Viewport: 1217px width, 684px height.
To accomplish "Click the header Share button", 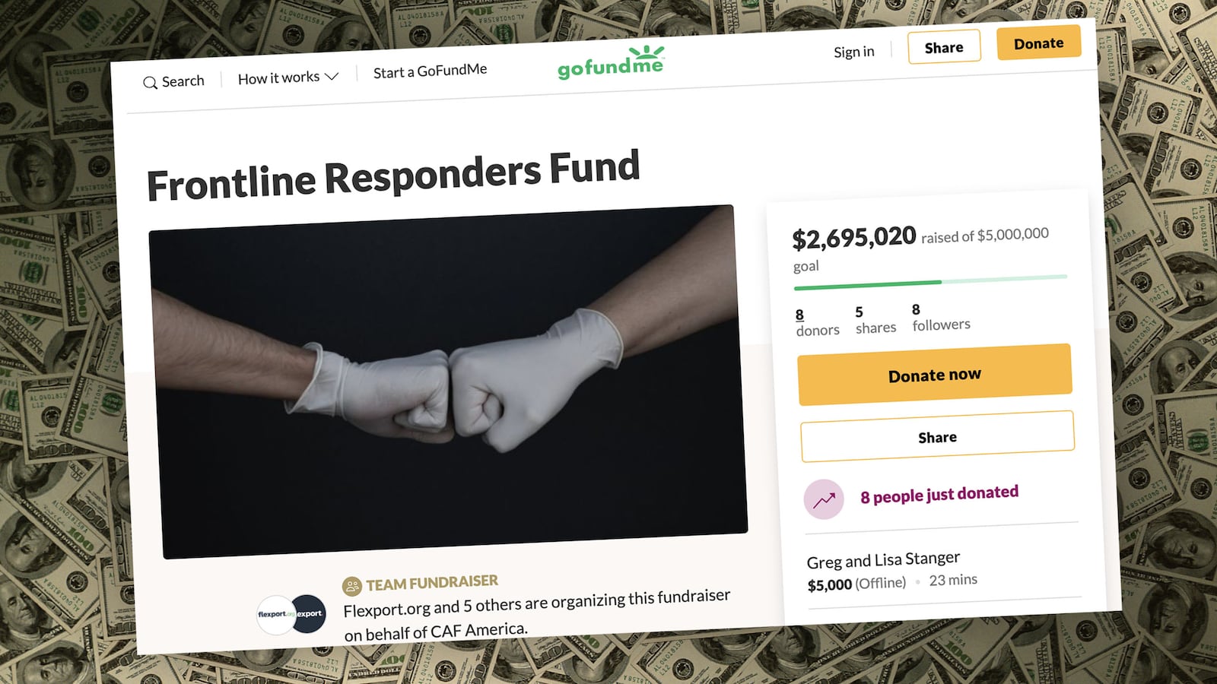I will point(944,47).
